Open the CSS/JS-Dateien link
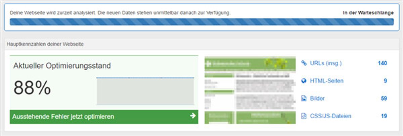Screen dimensions: 403x136 (x=331, y=116)
